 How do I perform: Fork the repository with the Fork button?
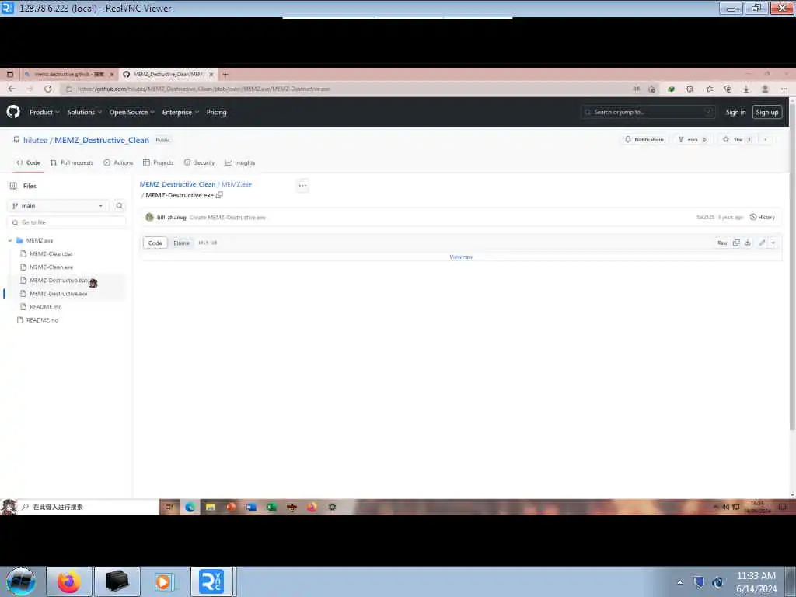[692, 140]
